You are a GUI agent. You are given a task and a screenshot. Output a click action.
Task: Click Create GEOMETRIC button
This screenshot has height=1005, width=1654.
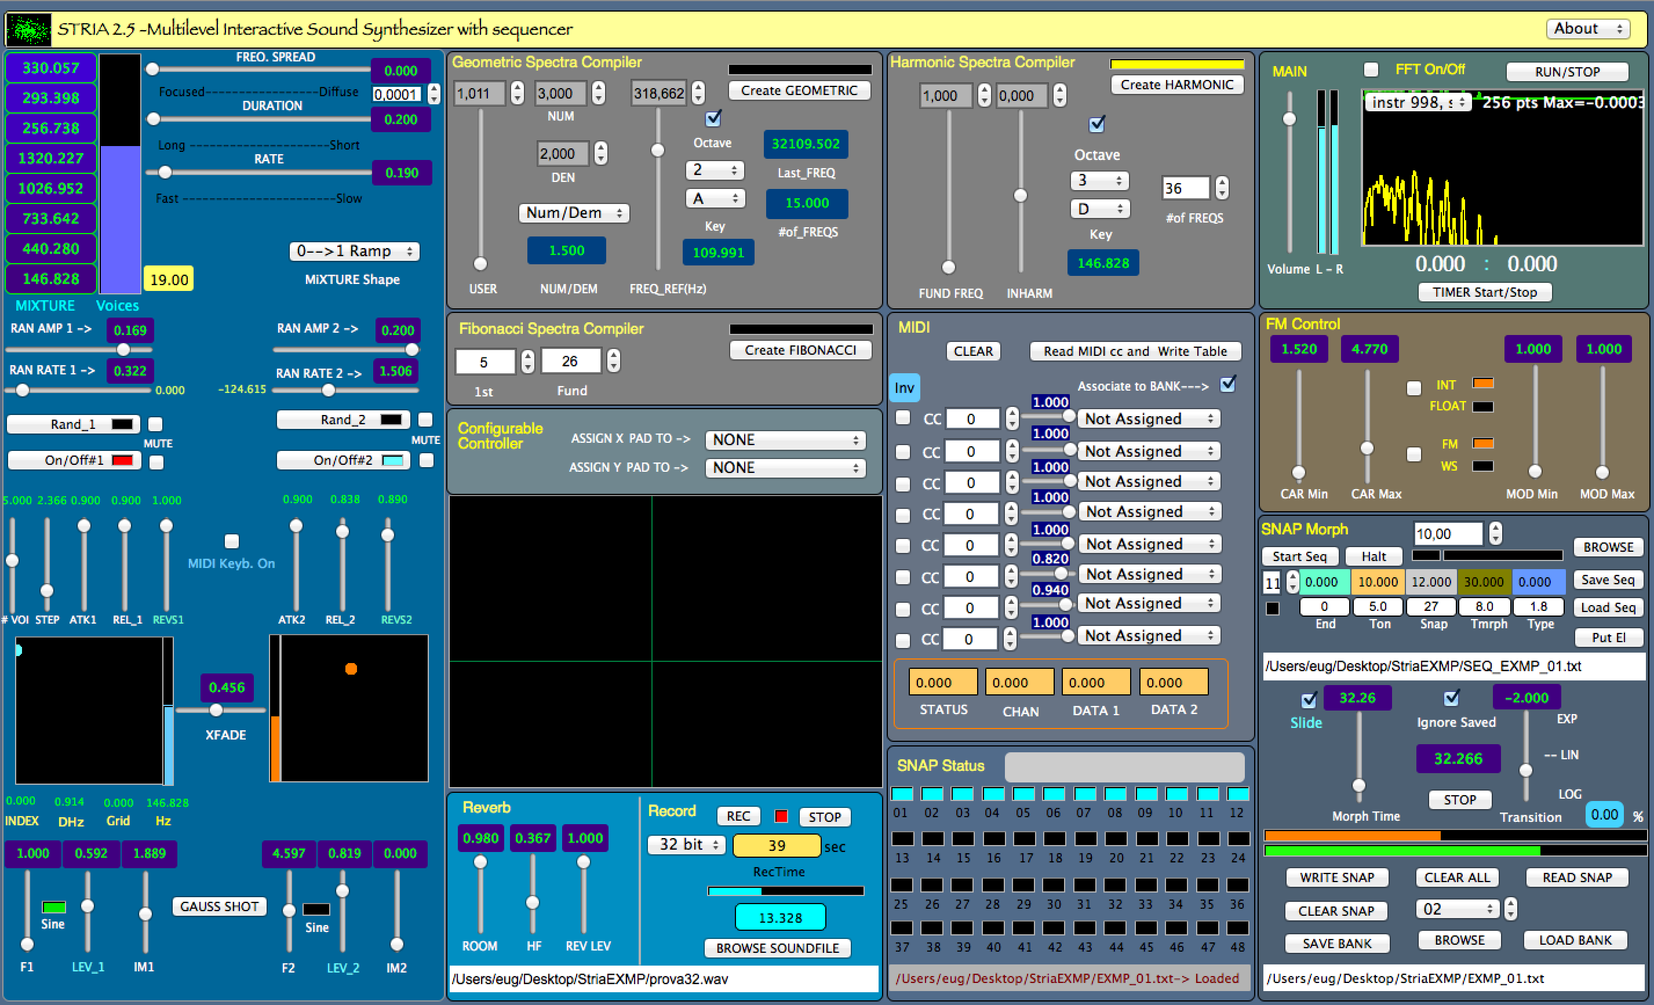pyautogui.click(x=799, y=90)
